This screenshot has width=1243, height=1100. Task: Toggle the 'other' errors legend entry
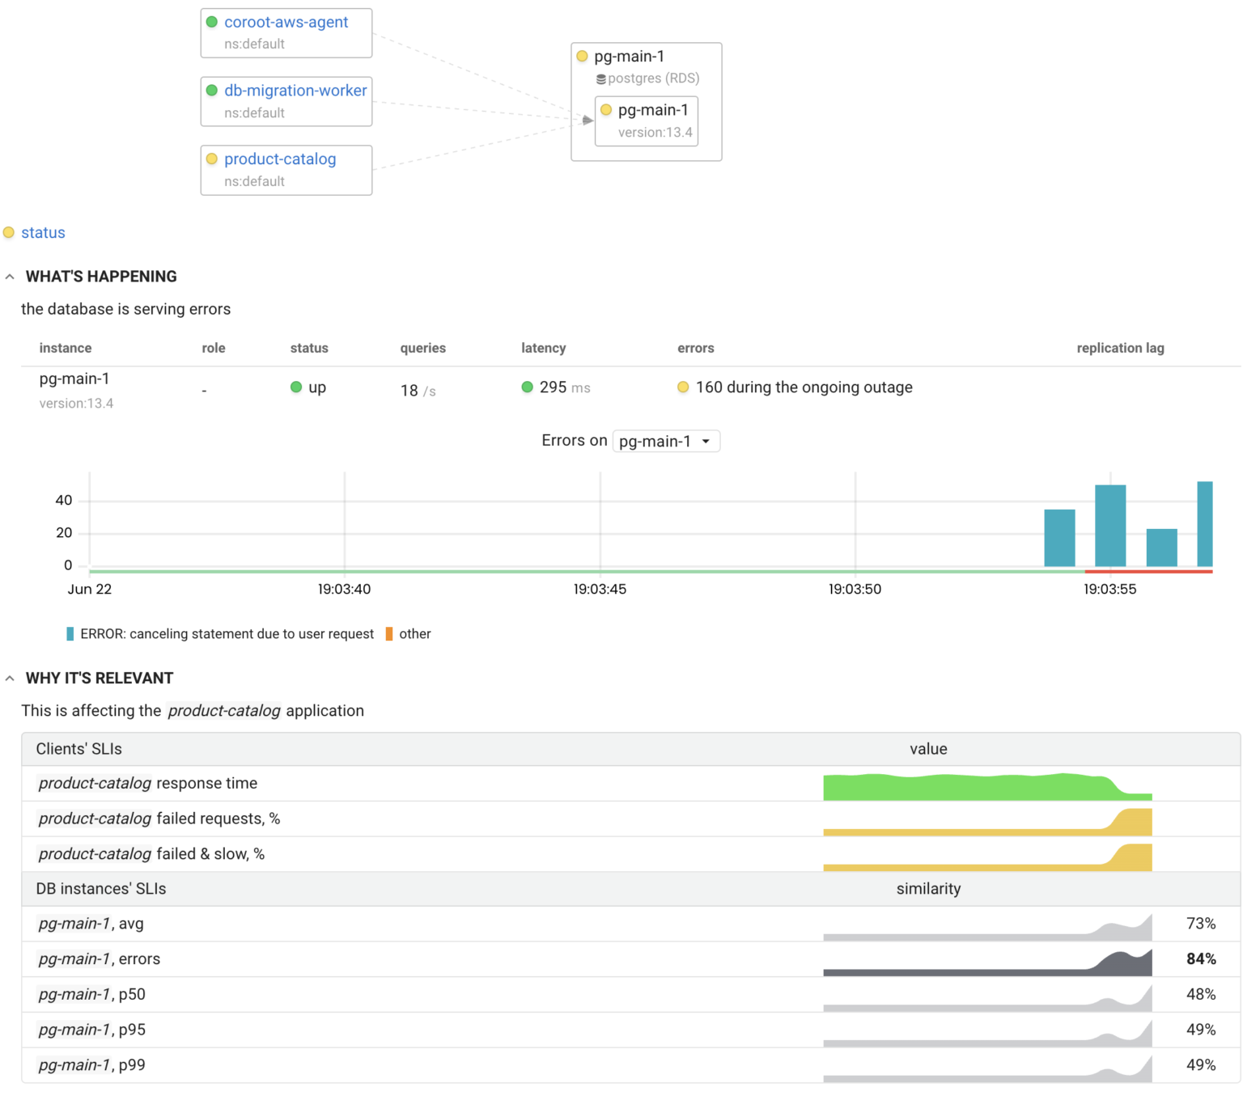[x=409, y=634]
